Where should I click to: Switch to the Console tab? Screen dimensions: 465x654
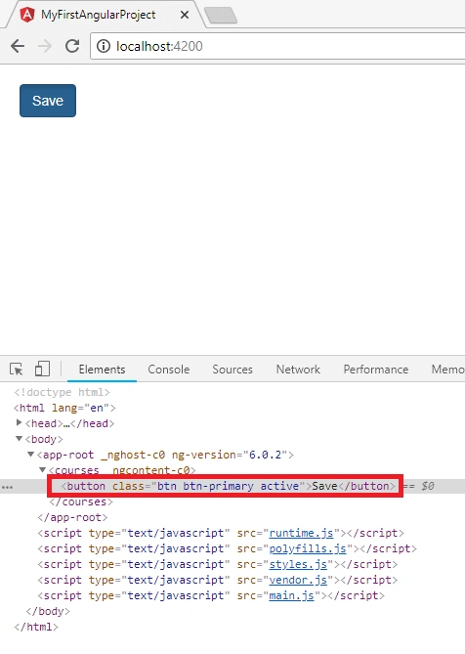pos(169,370)
